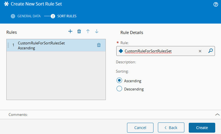Delete CustomRuleForSortRulesSet row via trash icon
This screenshot has height=134, width=221.
[99, 45]
